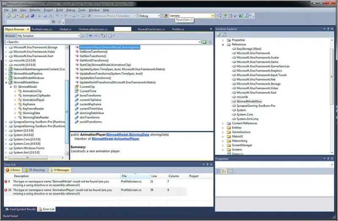
Task: Sort errors by Description column header
Action: [67, 176]
